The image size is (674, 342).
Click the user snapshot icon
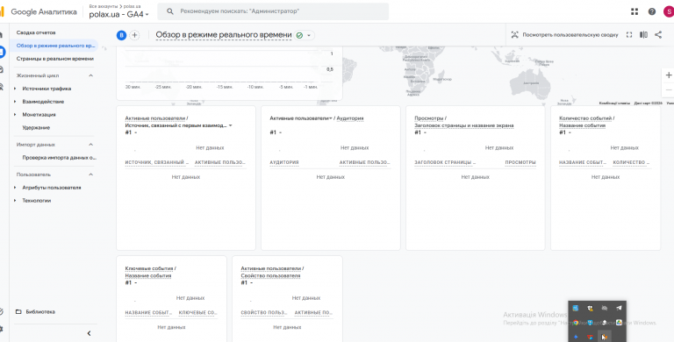514,35
